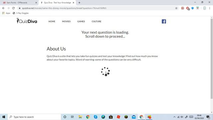Click the browser back arrow
Screen dimensions: 213x120
[x=3, y=8]
